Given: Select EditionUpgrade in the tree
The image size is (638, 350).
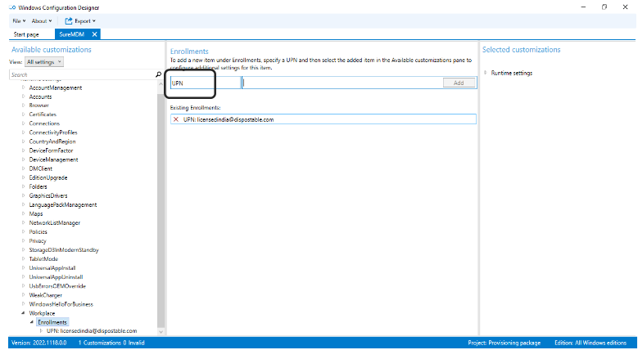Looking at the screenshot, I should pos(48,177).
